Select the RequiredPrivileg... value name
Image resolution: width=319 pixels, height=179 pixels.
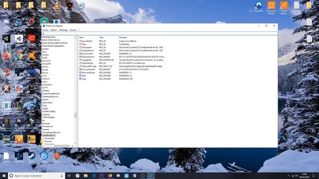click(89, 66)
